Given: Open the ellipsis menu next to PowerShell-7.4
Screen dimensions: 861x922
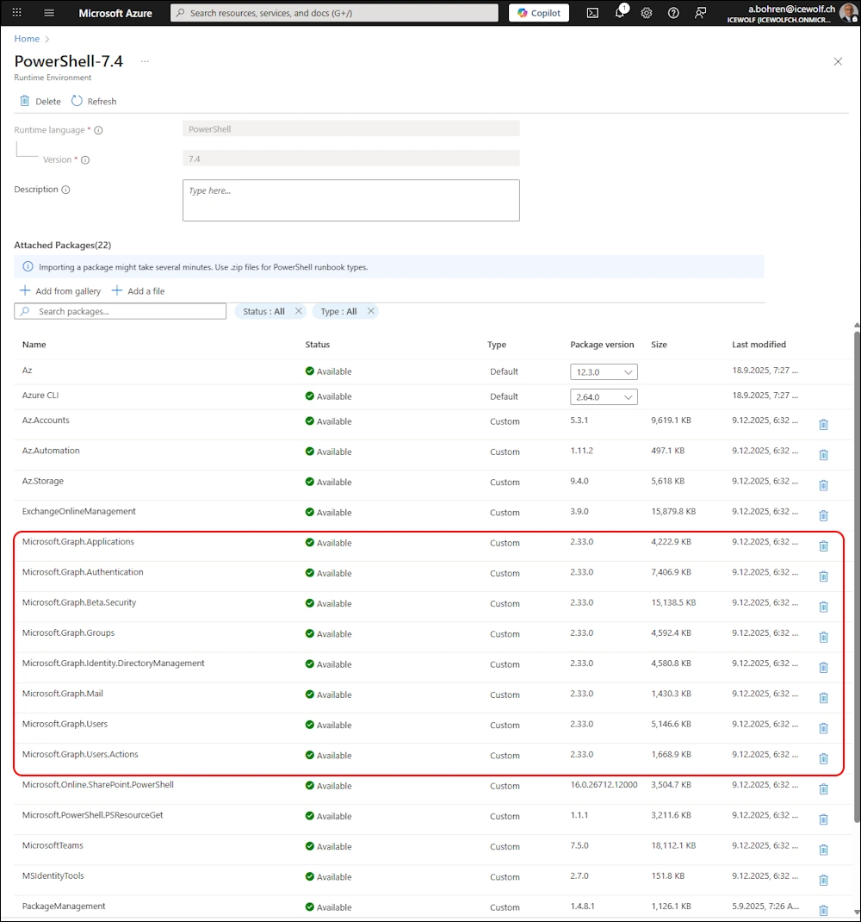Looking at the screenshot, I should pyautogui.click(x=145, y=61).
